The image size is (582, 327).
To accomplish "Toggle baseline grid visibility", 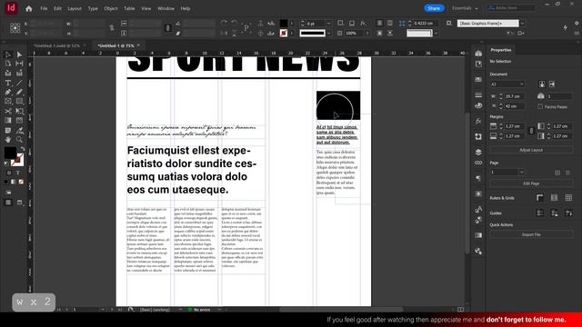I will pos(554,198).
